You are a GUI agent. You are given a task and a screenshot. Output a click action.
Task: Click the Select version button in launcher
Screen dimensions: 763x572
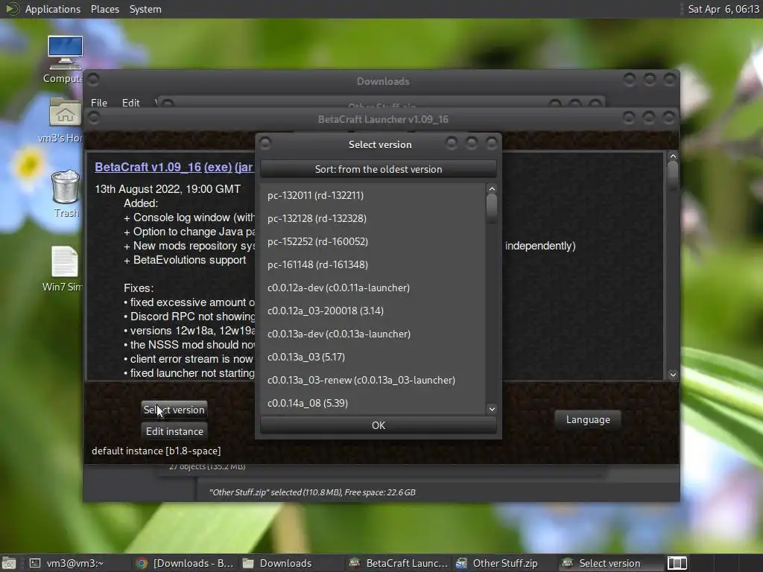[x=174, y=410]
